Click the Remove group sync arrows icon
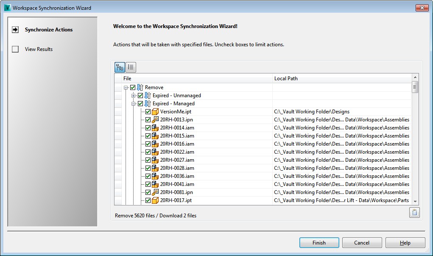The height and width of the screenshot is (256, 433). point(140,87)
